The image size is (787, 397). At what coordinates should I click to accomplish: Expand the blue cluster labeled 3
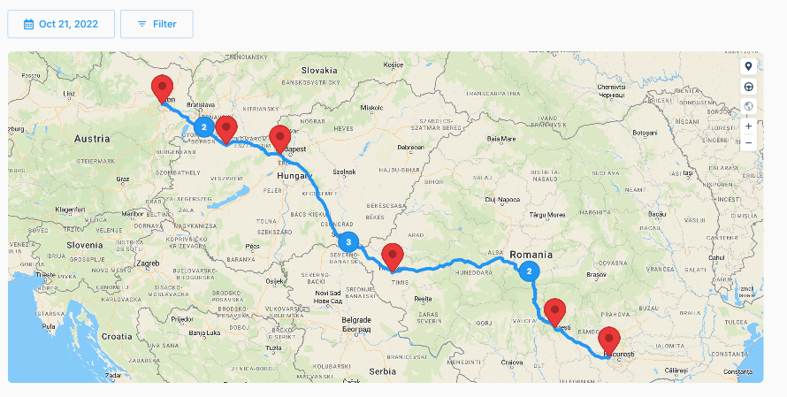(348, 242)
